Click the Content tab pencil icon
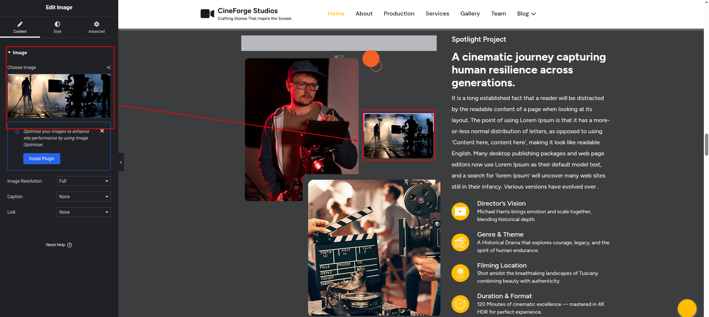 tap(20, 24)
